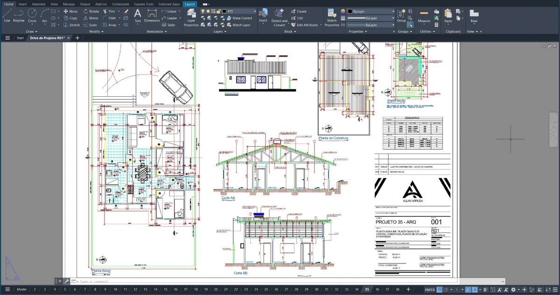
Task: Click the black layer color swatch next to 473
Action: point(224,11)
